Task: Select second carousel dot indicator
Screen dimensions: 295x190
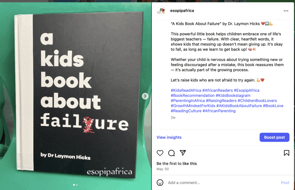Action: point(77,185)
